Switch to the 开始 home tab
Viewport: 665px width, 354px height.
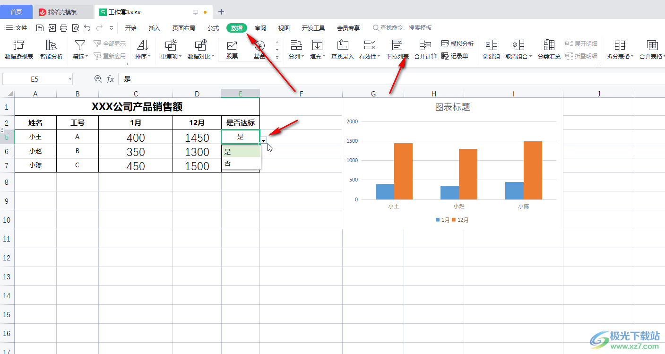131,28
